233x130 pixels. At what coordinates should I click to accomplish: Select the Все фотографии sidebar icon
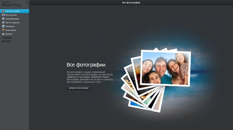pos(3,11)
